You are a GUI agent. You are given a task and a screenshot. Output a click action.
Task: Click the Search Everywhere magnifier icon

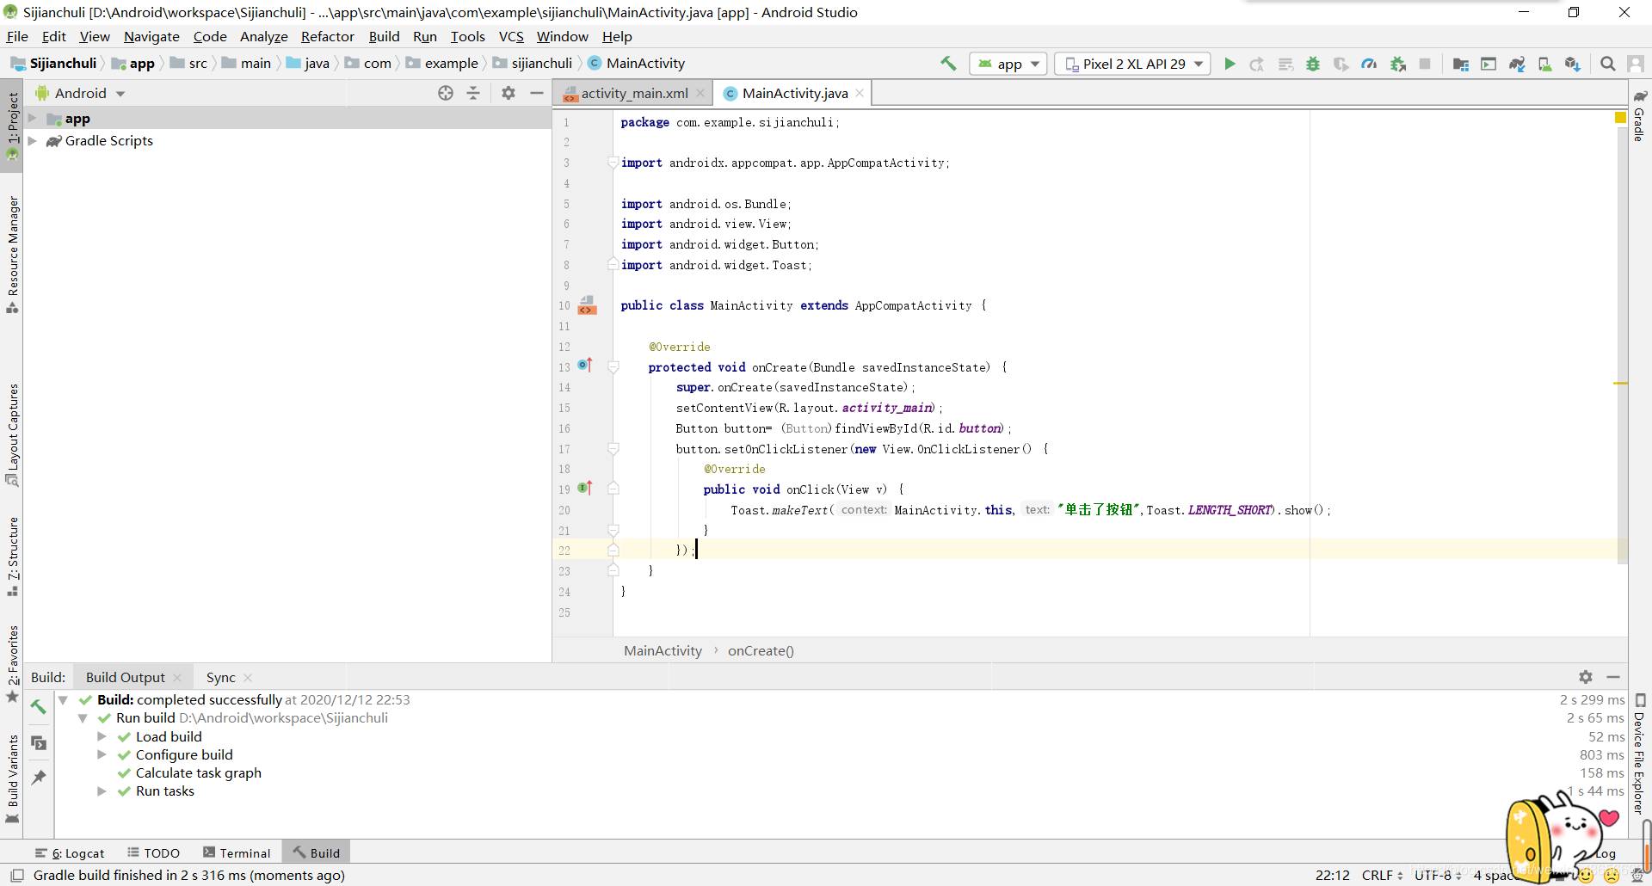[1607, 64]
